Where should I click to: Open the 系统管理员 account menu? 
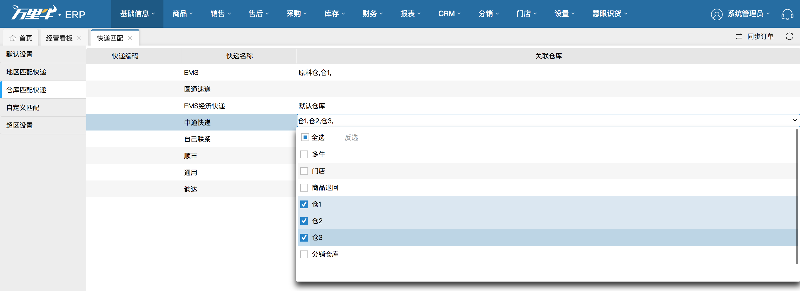749,14
